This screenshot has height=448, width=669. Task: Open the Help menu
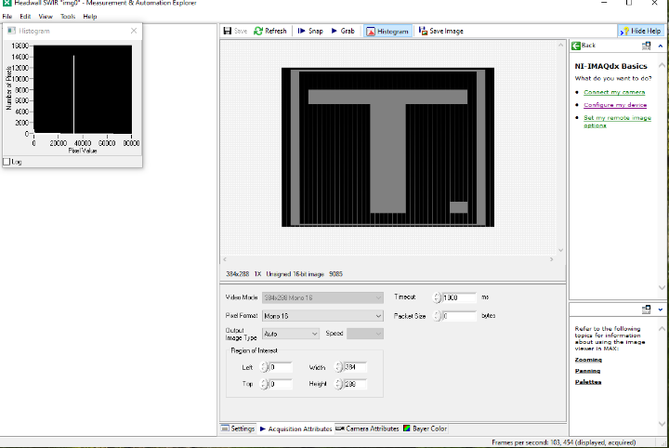[89, 16]
